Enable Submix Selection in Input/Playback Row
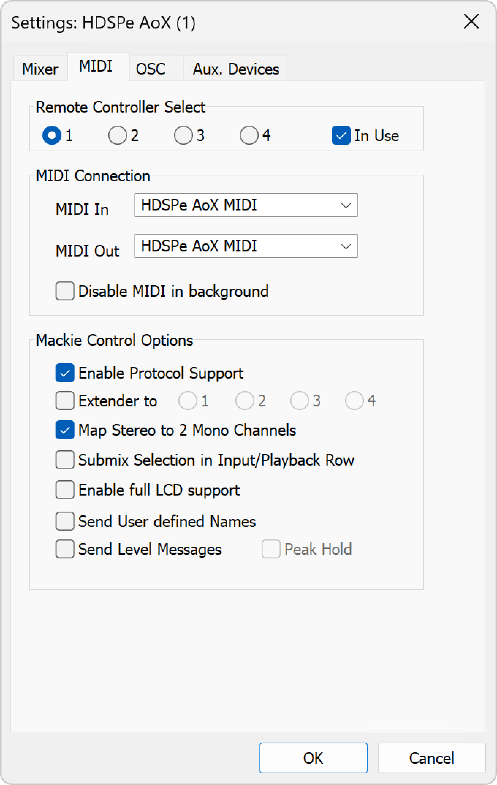The height and width of the screenshot is (785, 497). [x=65, y=460]
